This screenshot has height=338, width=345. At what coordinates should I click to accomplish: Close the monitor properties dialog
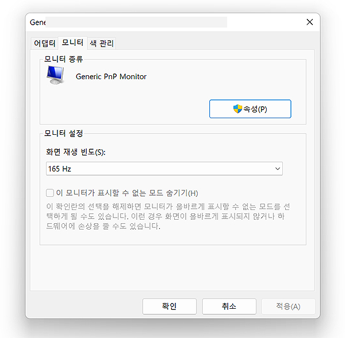310,22
